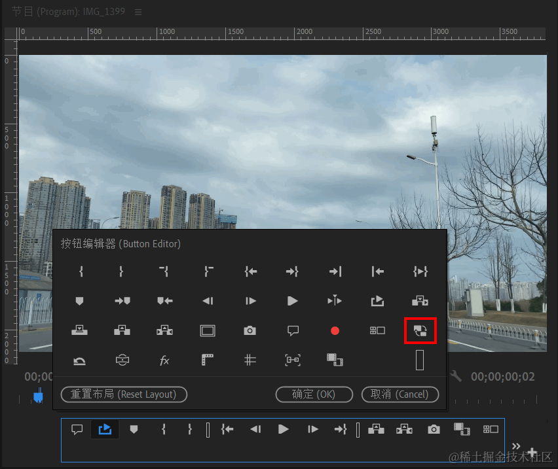The image size is (558, 469).
Task: Open Comparison View from transport bar
Action: point(462,429)
